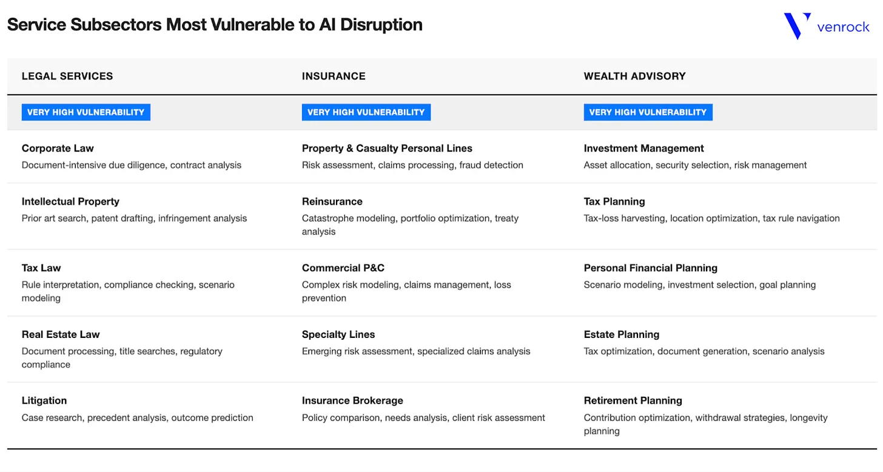Click the Commercial P&C heading
The width and height of the screenshot is (883, 472).
click(343, 268)
